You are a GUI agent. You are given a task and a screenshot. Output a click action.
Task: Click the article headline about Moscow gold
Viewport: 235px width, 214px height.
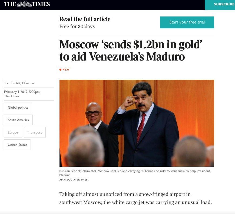click(x=131, y=51)
